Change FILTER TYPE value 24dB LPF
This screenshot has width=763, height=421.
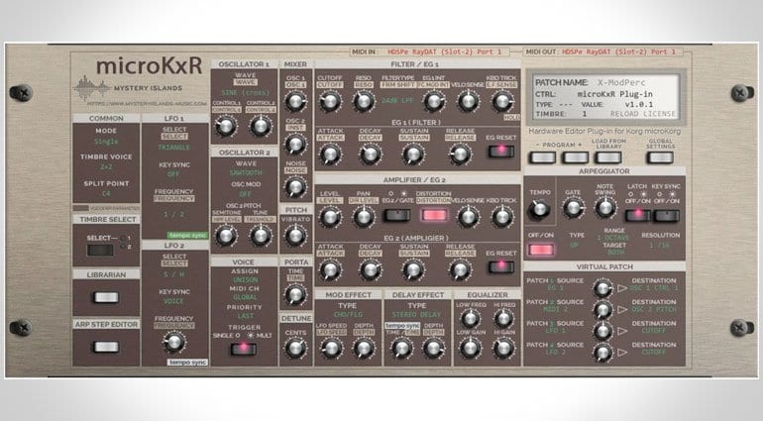[x=396, y=100]
